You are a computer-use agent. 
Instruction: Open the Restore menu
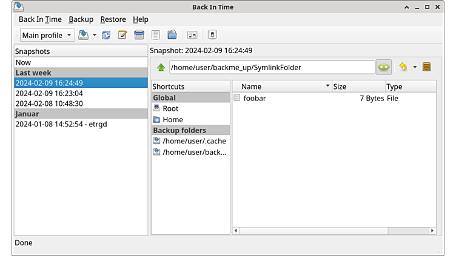[113, 19]
